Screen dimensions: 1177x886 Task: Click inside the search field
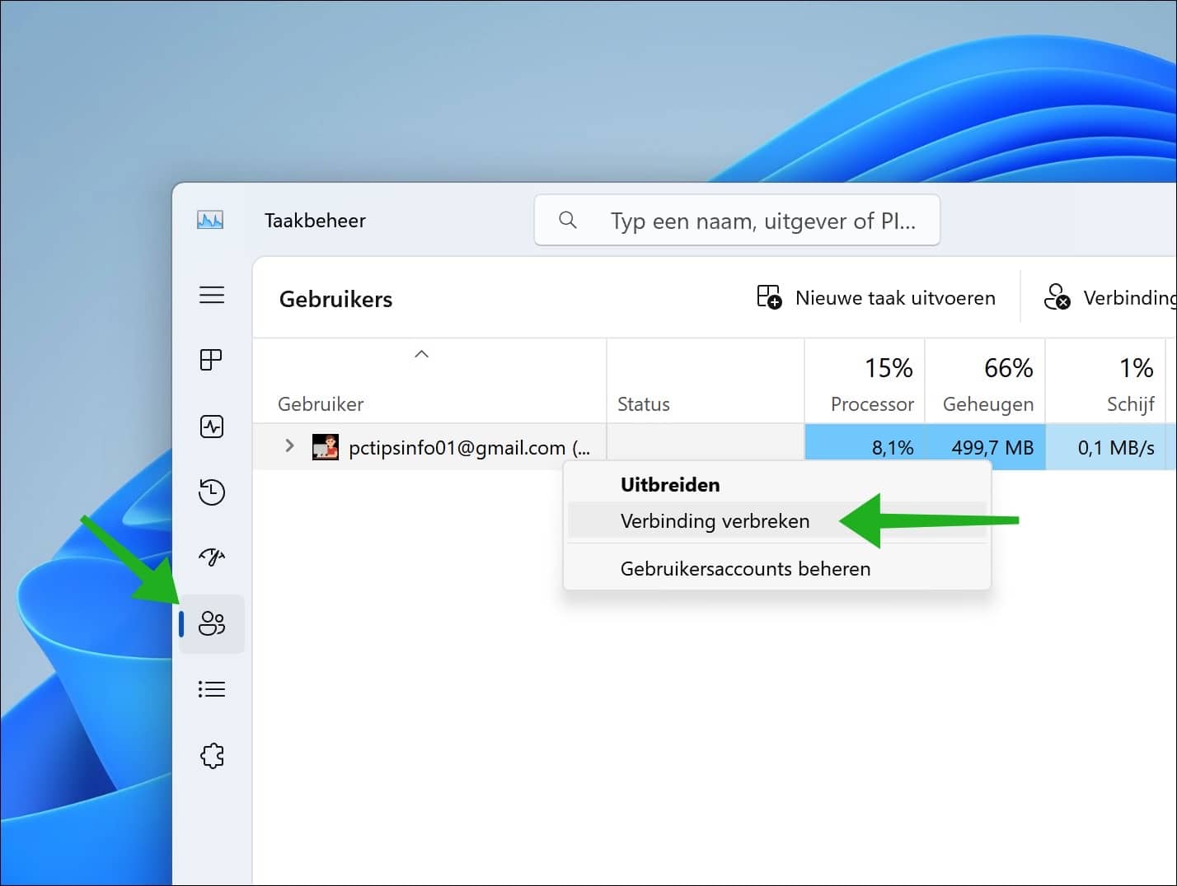point(736,220)
